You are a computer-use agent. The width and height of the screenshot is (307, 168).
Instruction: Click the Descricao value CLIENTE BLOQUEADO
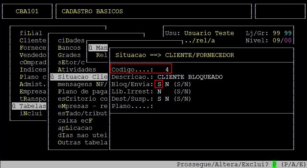[190, 77]
